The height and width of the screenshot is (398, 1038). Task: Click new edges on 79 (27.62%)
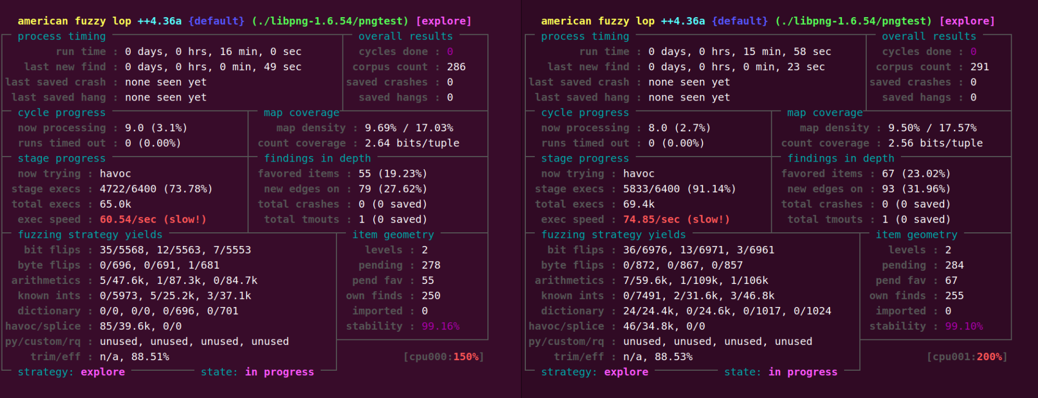[x=392, y=189]
